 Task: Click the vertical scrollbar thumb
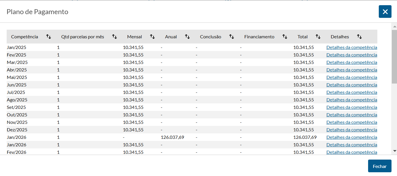click(x=394, y=56)
